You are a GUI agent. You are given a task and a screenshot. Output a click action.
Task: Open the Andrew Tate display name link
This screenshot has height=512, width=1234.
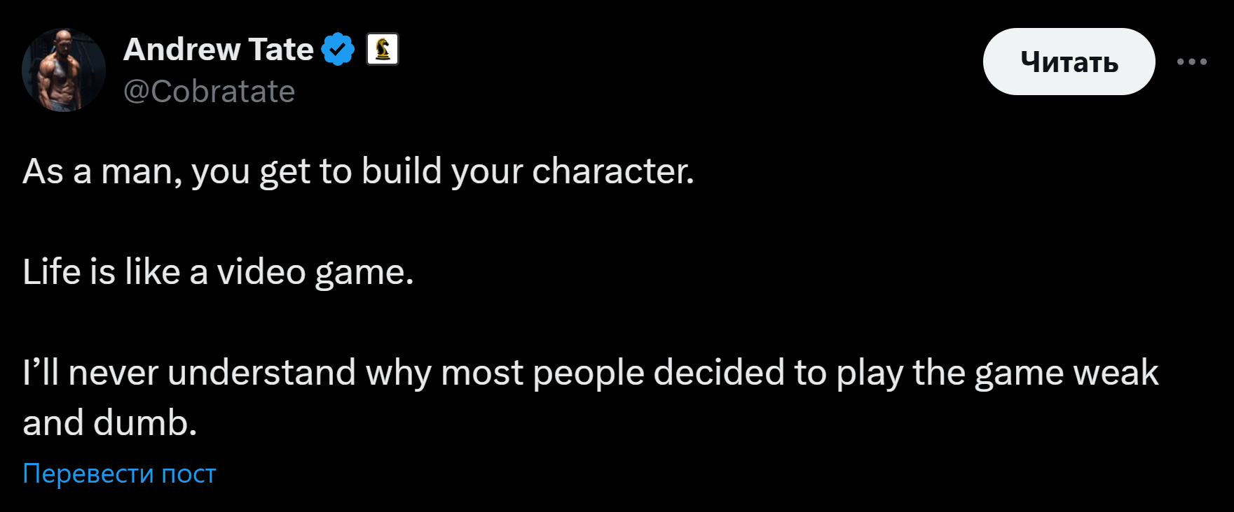coord(219,50)
